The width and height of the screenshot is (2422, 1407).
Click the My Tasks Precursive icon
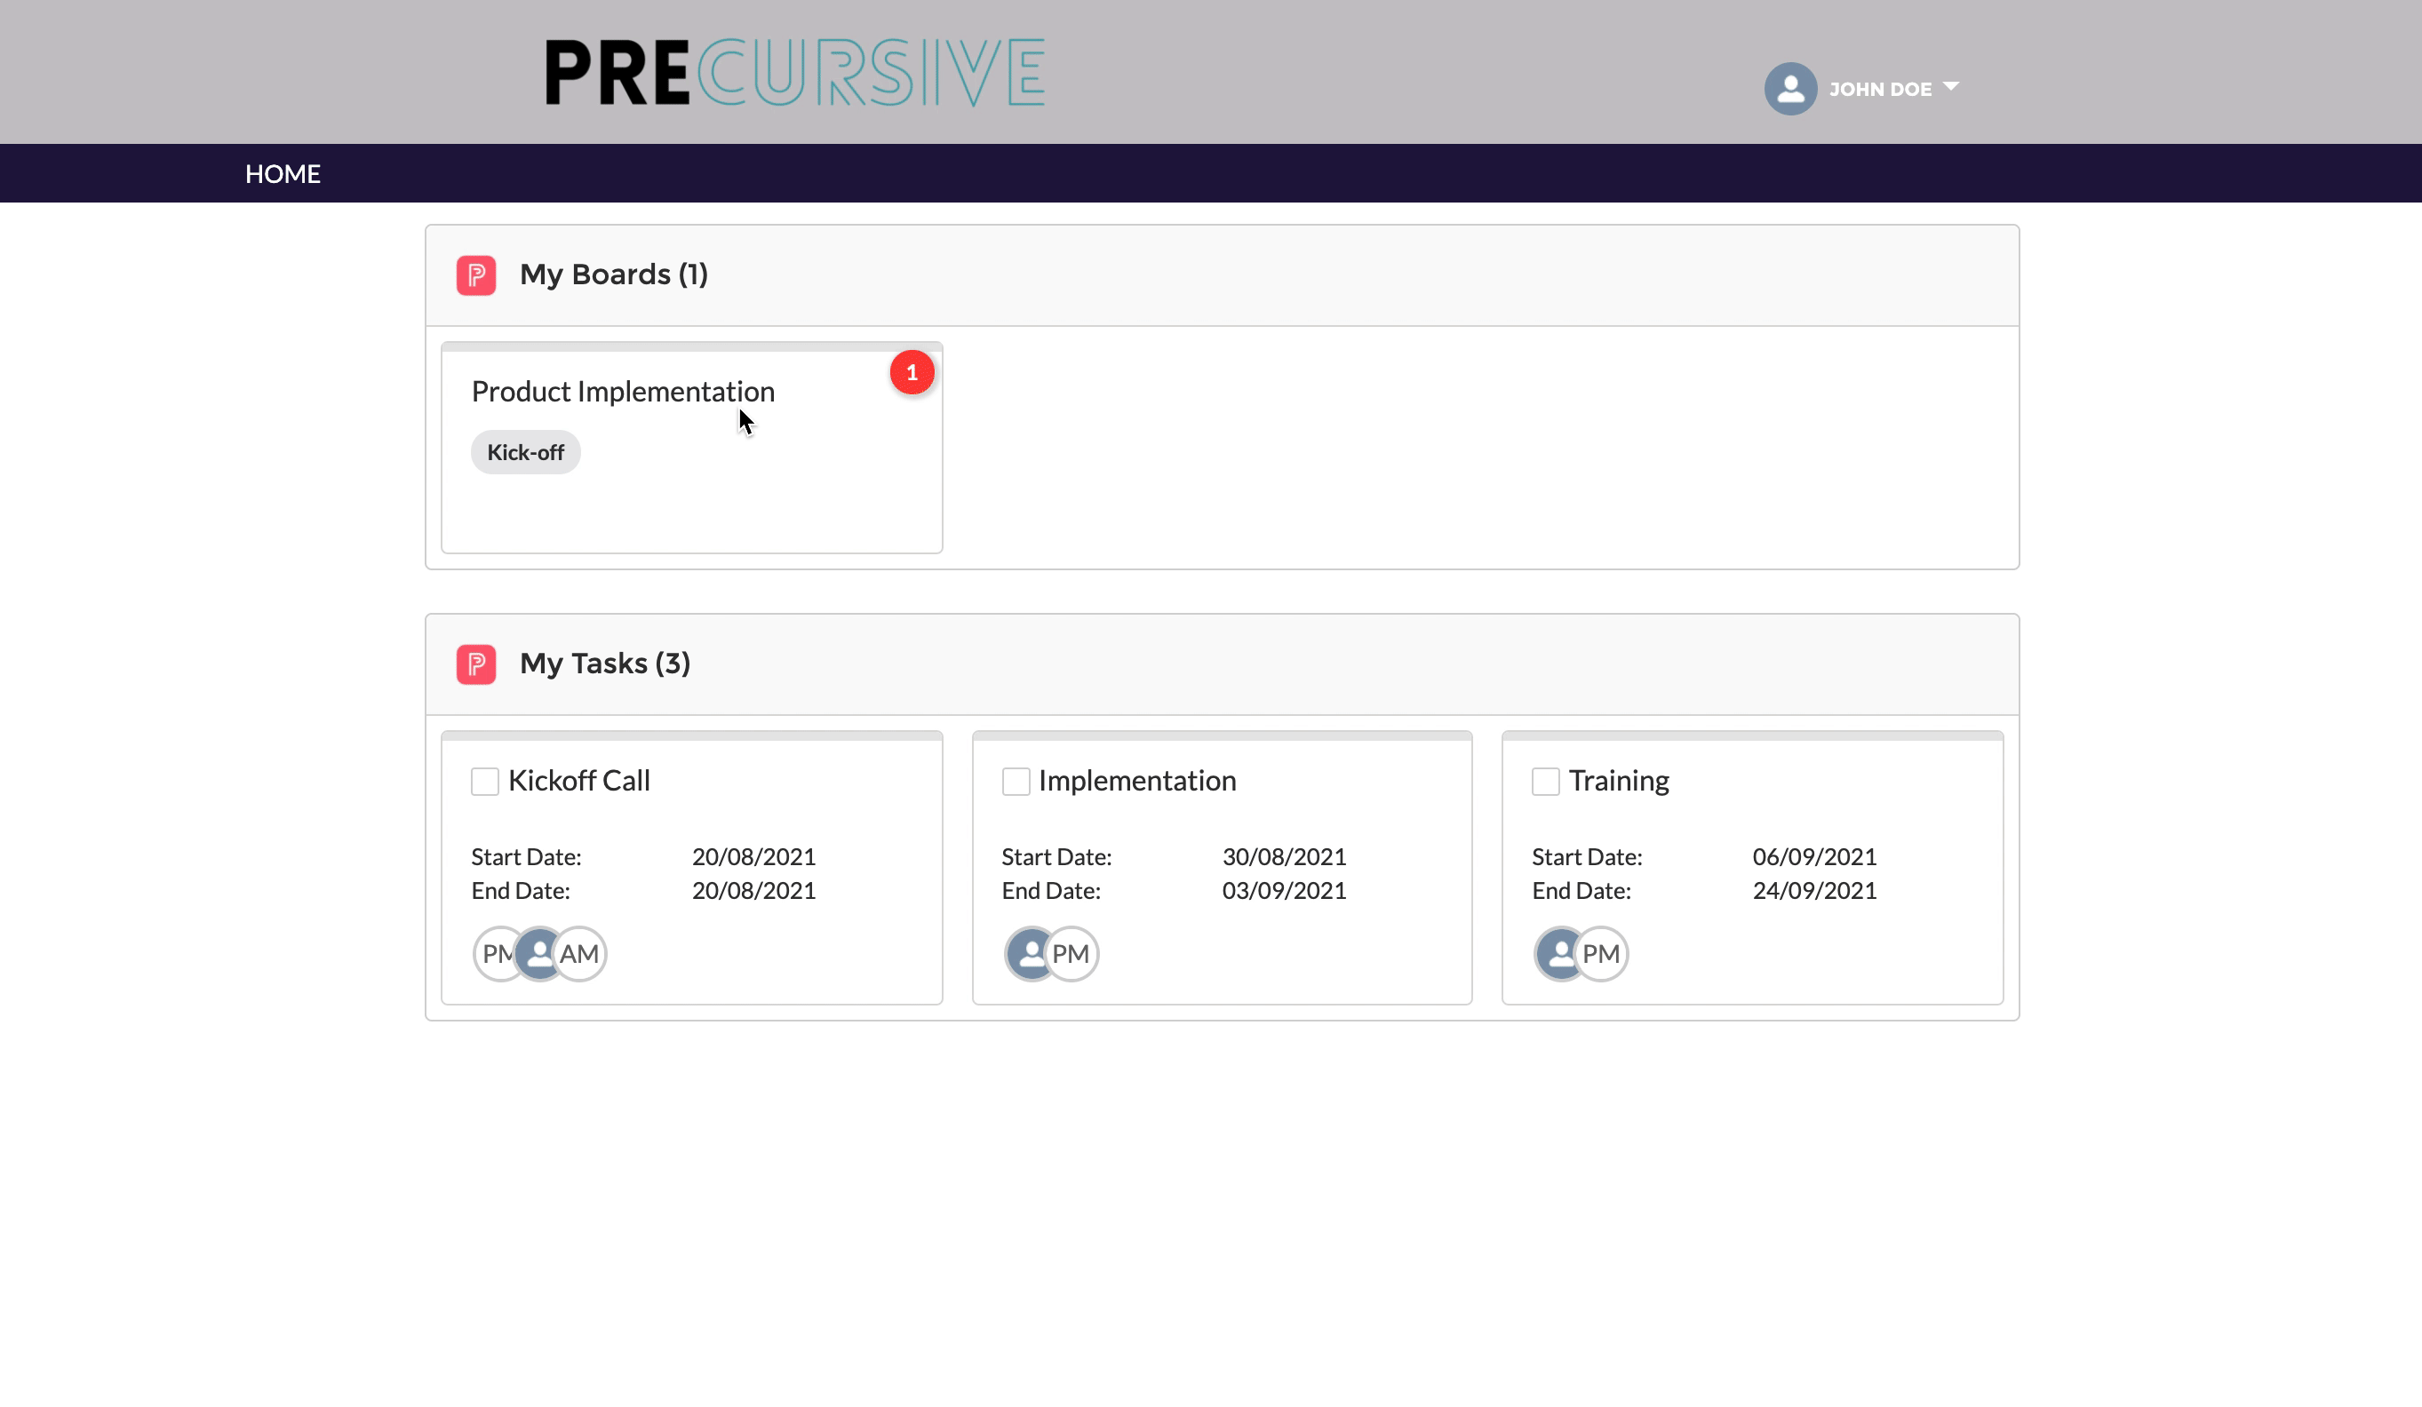pyautogui.click(x=475, y=664)
